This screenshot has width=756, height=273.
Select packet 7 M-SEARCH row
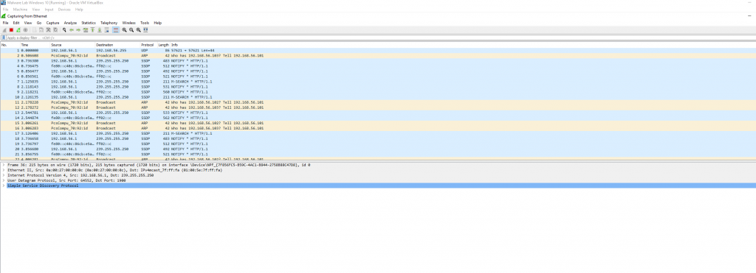point(378,81)
